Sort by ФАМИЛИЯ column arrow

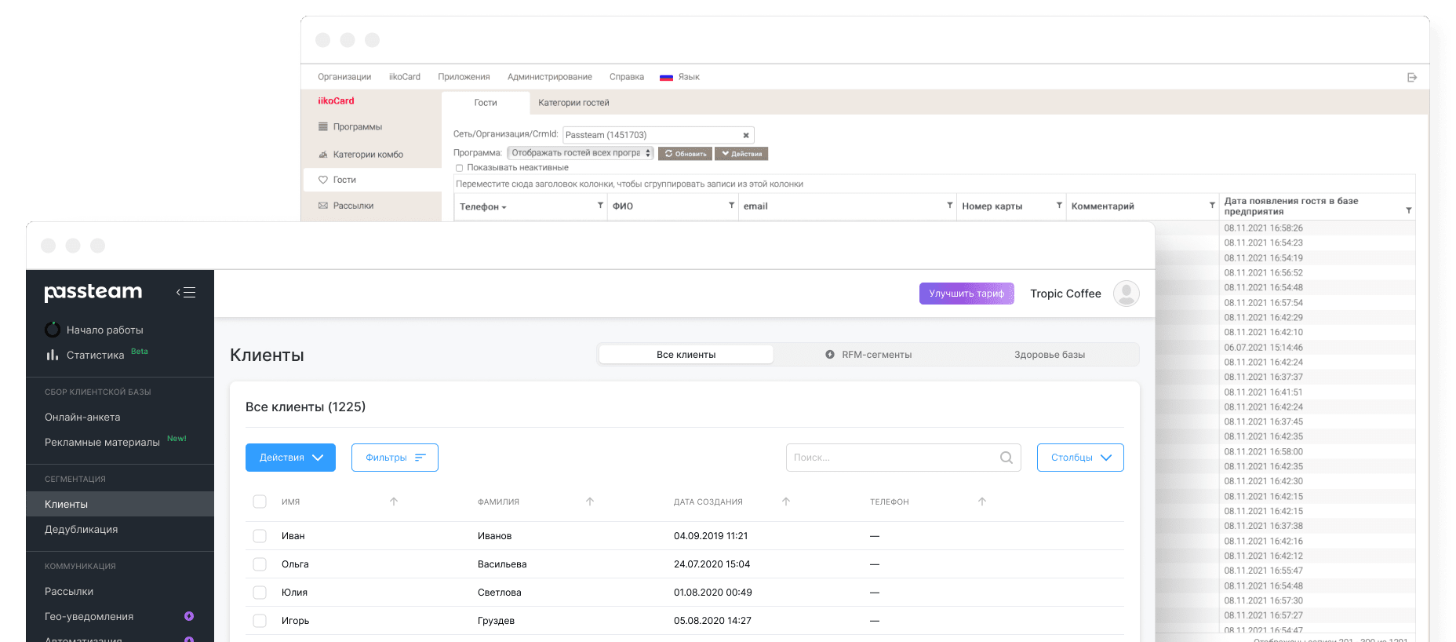[x=590, y=502]
